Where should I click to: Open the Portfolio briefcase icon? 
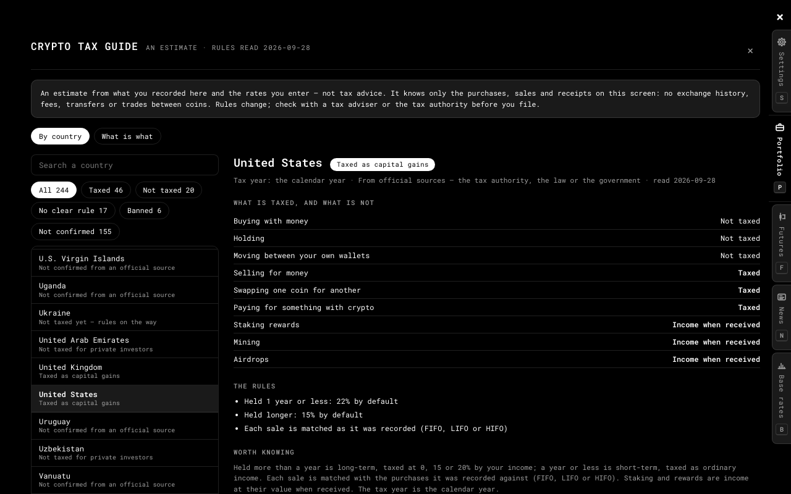pyautogui.click(x=780, y=127)
